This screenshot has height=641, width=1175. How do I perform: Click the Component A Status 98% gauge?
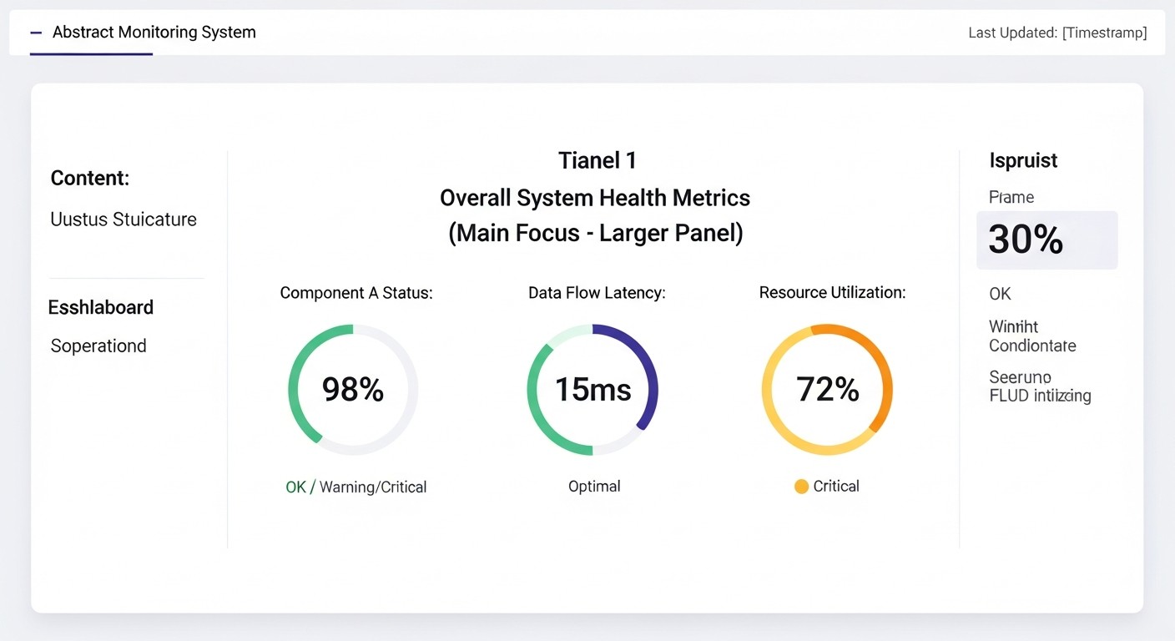pos(353,390)
